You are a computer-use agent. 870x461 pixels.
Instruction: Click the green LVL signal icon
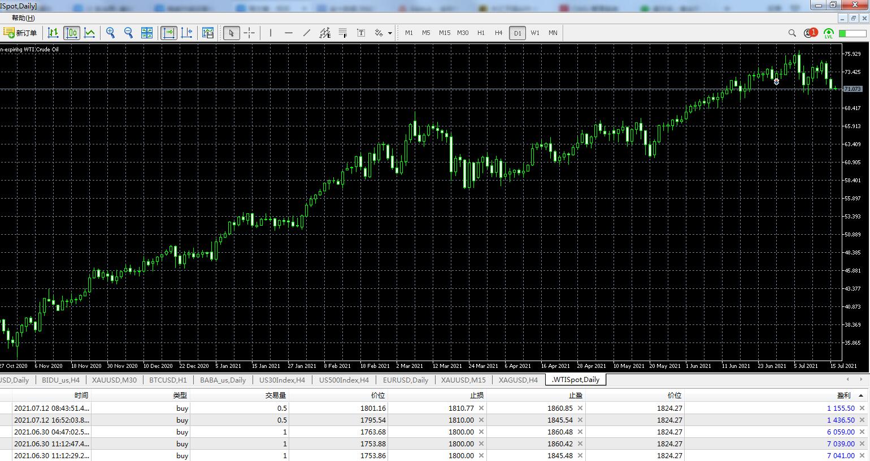point(829,33)
